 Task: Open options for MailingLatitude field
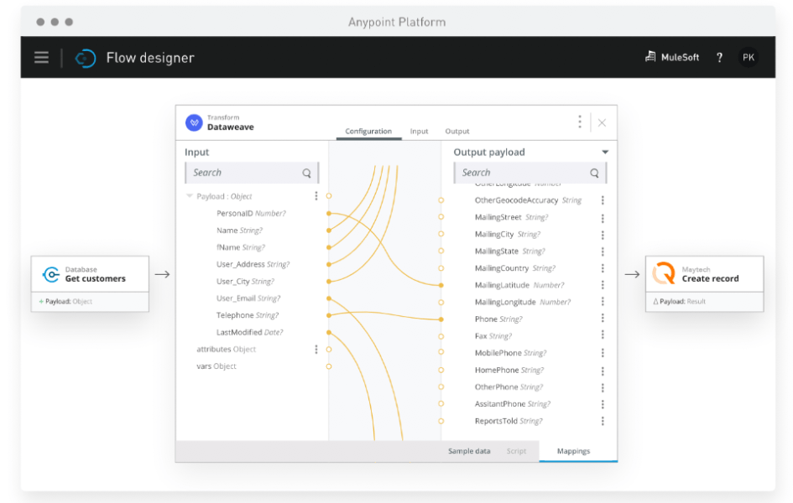tap(603, 285)
